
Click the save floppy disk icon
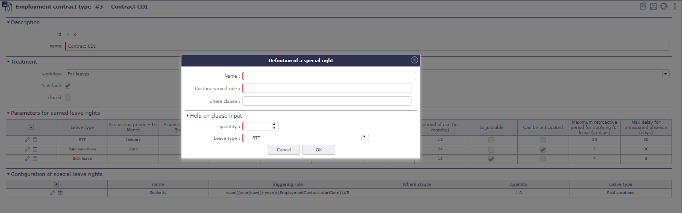[x=653, y=6]
